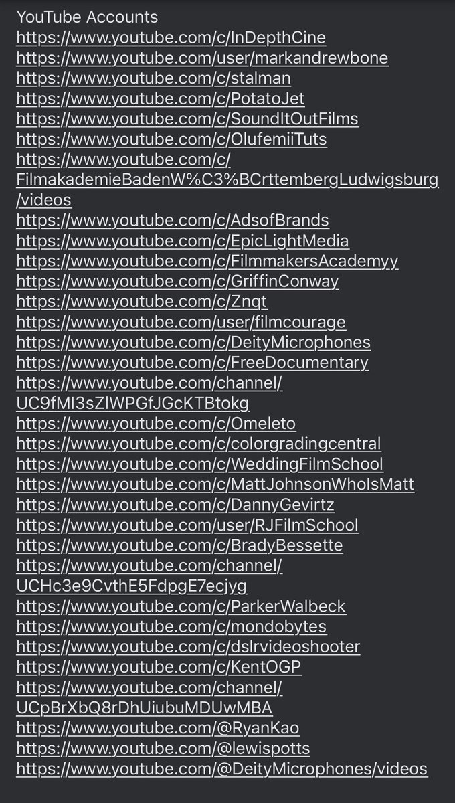Open the OlufemiiTuts channel link
The height and width of the screenshot is (803, 455).
coord(171,139)
